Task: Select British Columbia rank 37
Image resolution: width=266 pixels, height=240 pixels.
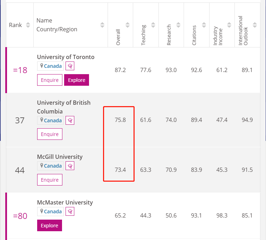Action: [x=20, y=121]
